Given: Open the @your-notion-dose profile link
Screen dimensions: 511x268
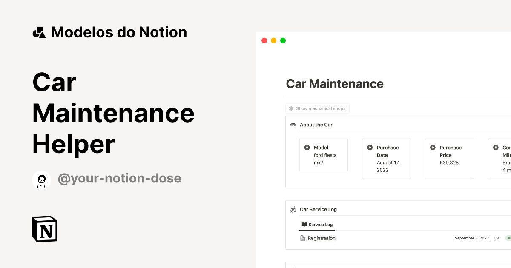Looking at the screenshot, I should (120, 178).
